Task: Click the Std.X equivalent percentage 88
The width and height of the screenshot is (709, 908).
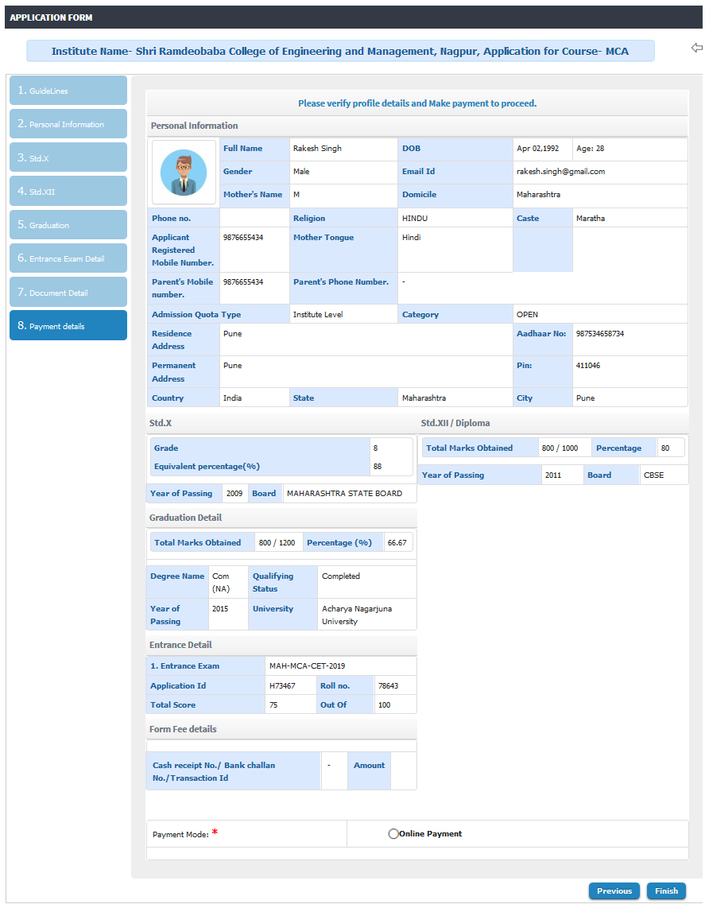Action: (378, 466)
